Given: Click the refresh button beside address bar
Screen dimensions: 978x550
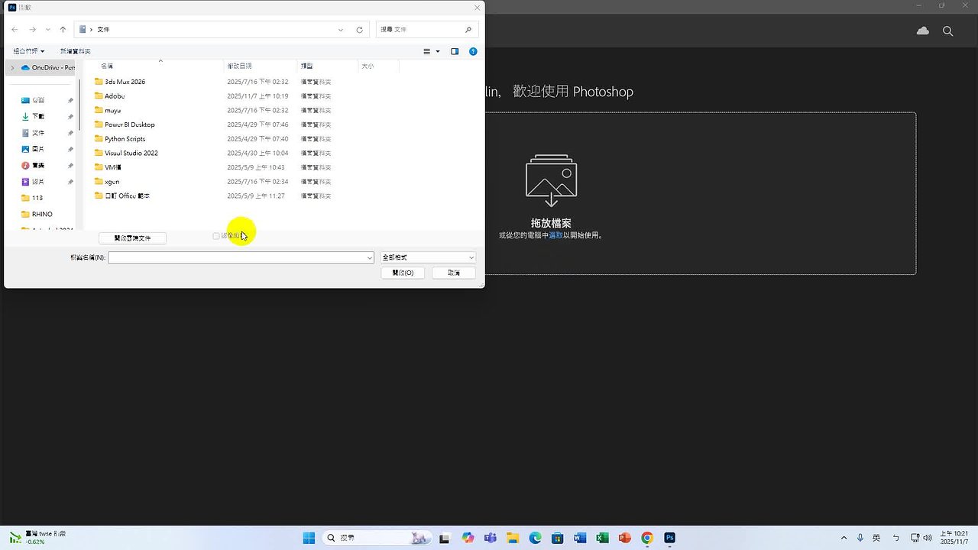Looking at the screenshot, I should 359,30.
